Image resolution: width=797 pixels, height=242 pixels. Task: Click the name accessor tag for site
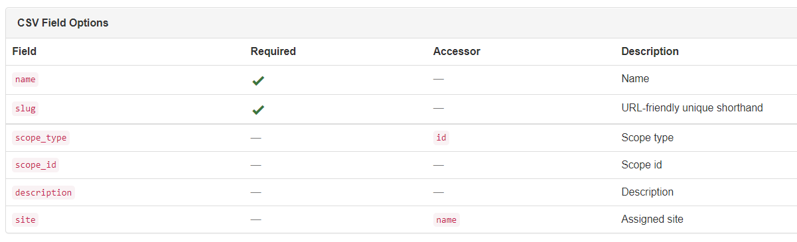447,219
